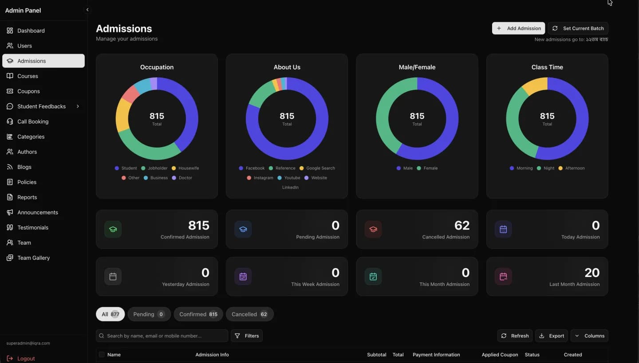Toggle the Housewife series in Occupation legend
Viewport: 639px width, 363px height.
coord(185,168)
